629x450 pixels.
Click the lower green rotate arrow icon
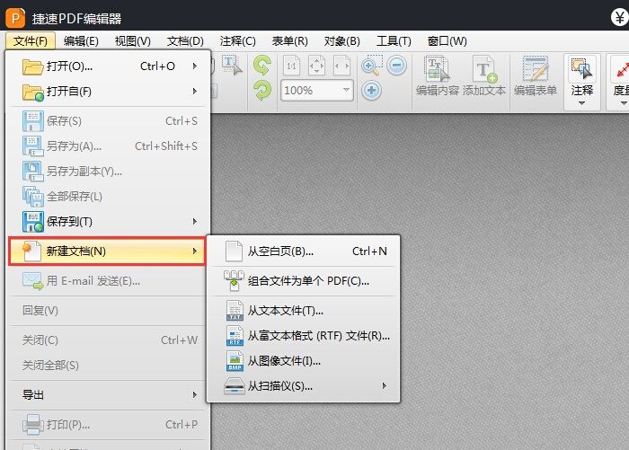point(262,90)
